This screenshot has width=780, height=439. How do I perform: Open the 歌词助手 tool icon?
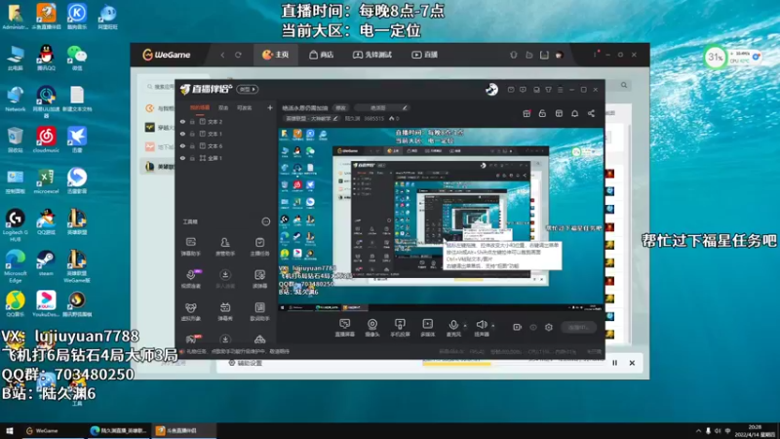click(x=259, y=311)
